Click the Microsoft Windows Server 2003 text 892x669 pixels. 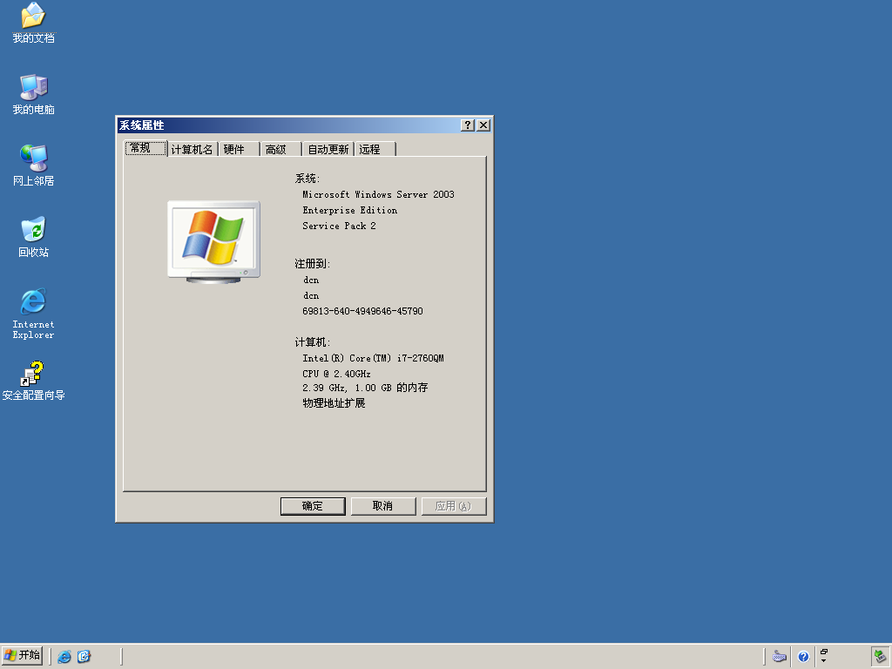click(x=378, y=194)
